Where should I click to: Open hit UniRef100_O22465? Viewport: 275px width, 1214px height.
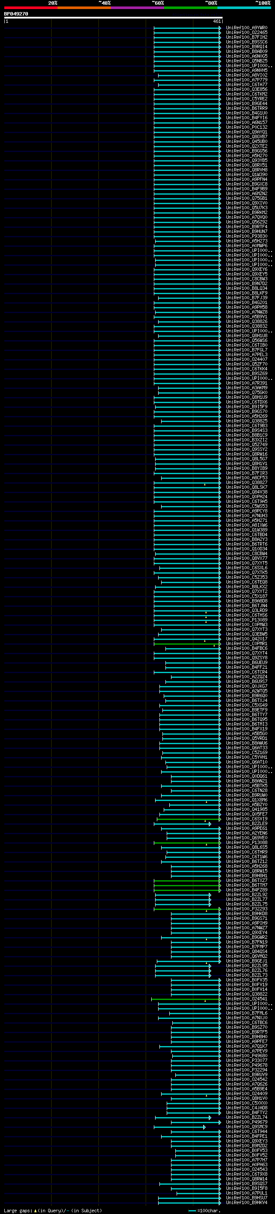click(246, 33)
